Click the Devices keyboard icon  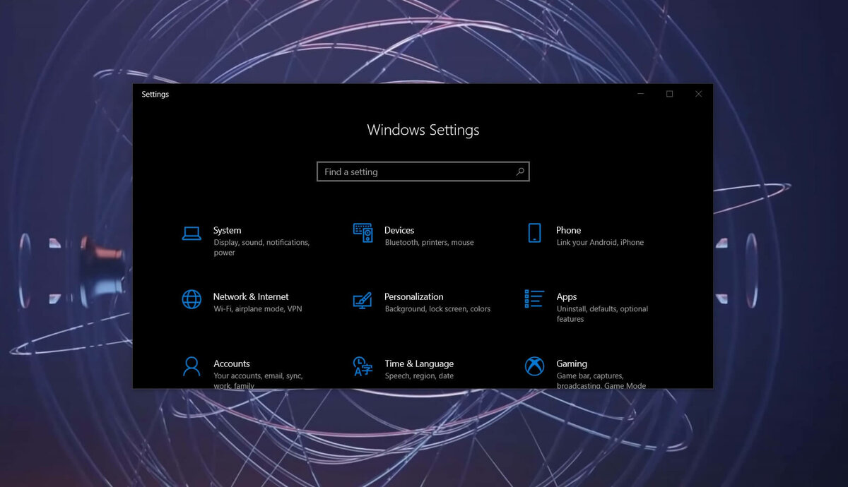click(362, 232)
